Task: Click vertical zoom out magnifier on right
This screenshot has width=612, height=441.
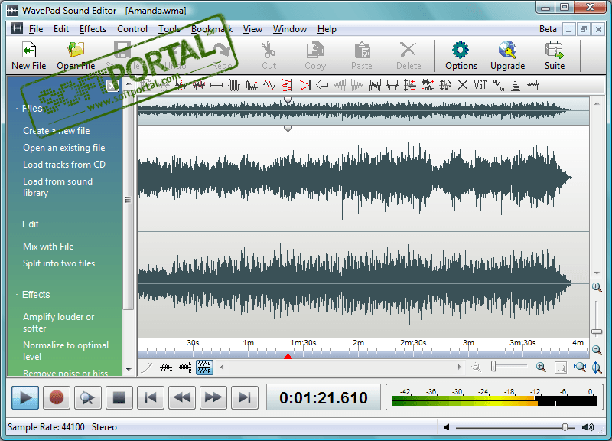Action: coord(597,350)
